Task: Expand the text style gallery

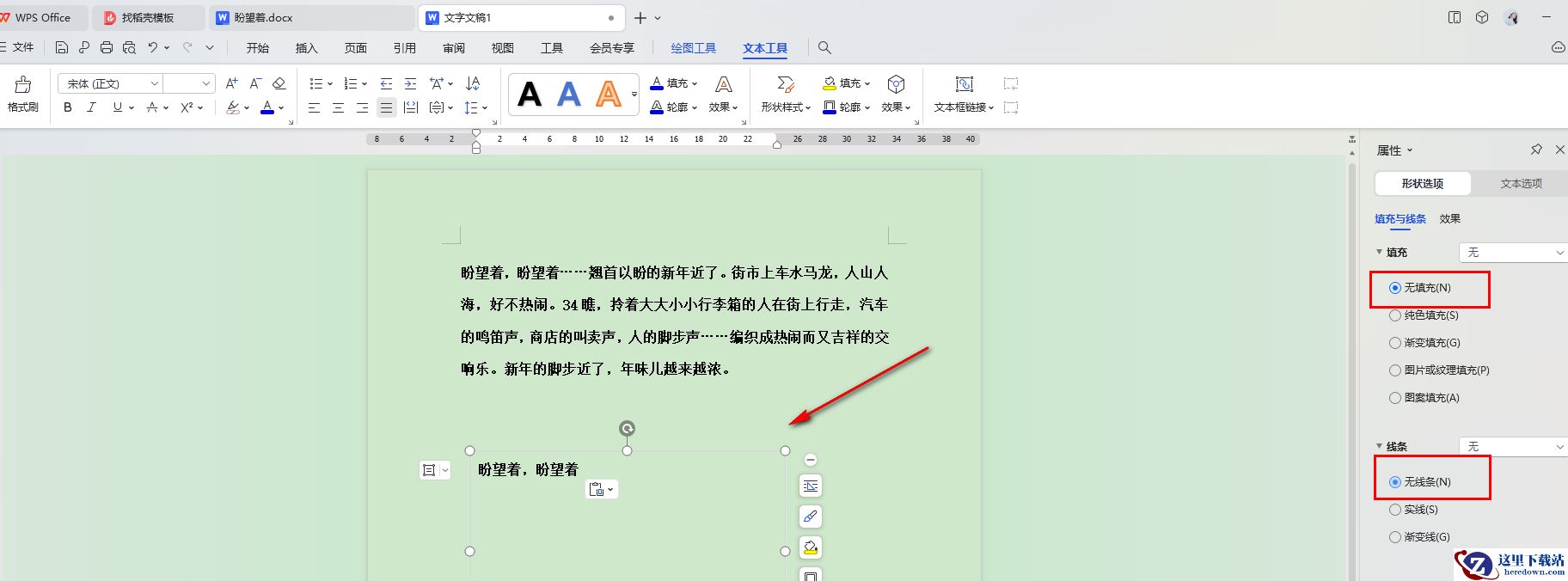Action: click(x=634, y=94)
